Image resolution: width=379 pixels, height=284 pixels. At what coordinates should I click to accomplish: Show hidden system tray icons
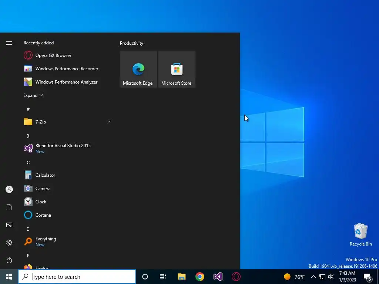(313, 277)
